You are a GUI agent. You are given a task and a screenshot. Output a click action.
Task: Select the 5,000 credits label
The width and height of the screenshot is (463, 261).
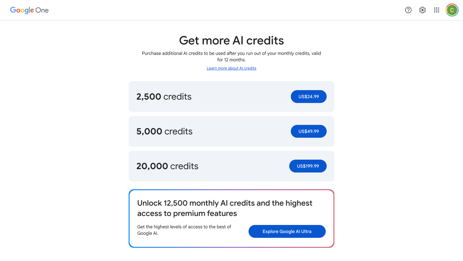pos(165,131)
